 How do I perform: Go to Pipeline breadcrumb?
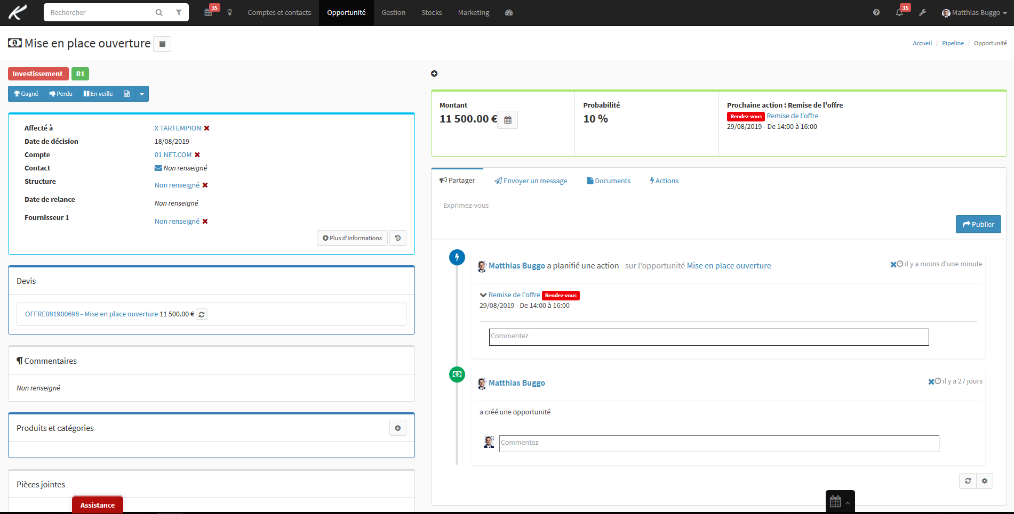click(x=953, y=43)
